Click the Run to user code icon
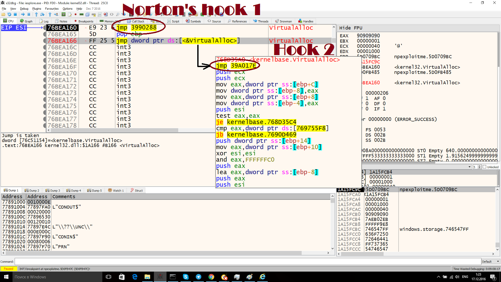The height and width of the screenshot is (282, 501). pos(56,14)
